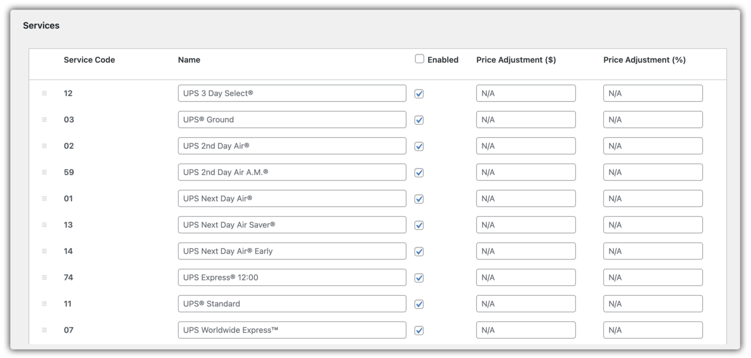Edit the UPS 3 Day Select name field

point(292,93)
